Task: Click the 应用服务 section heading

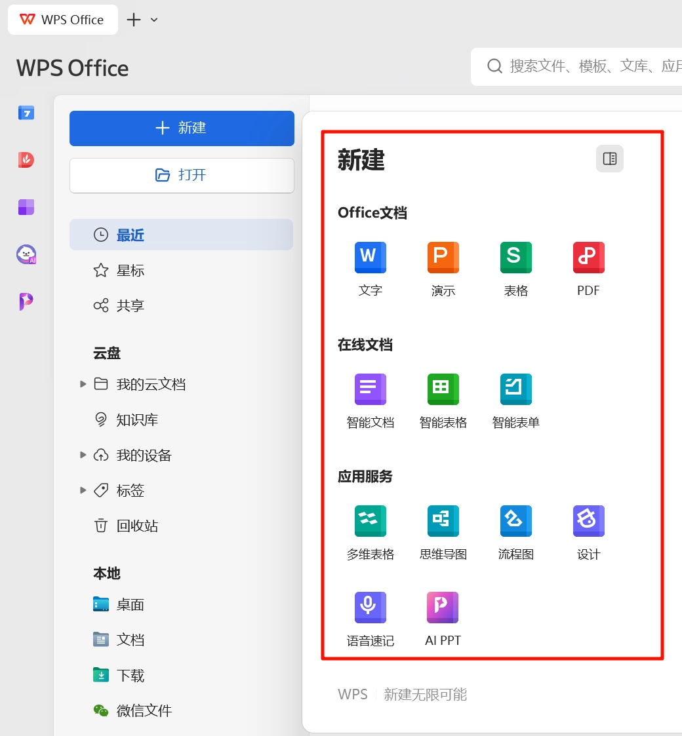Action: (x=365, y=476)
